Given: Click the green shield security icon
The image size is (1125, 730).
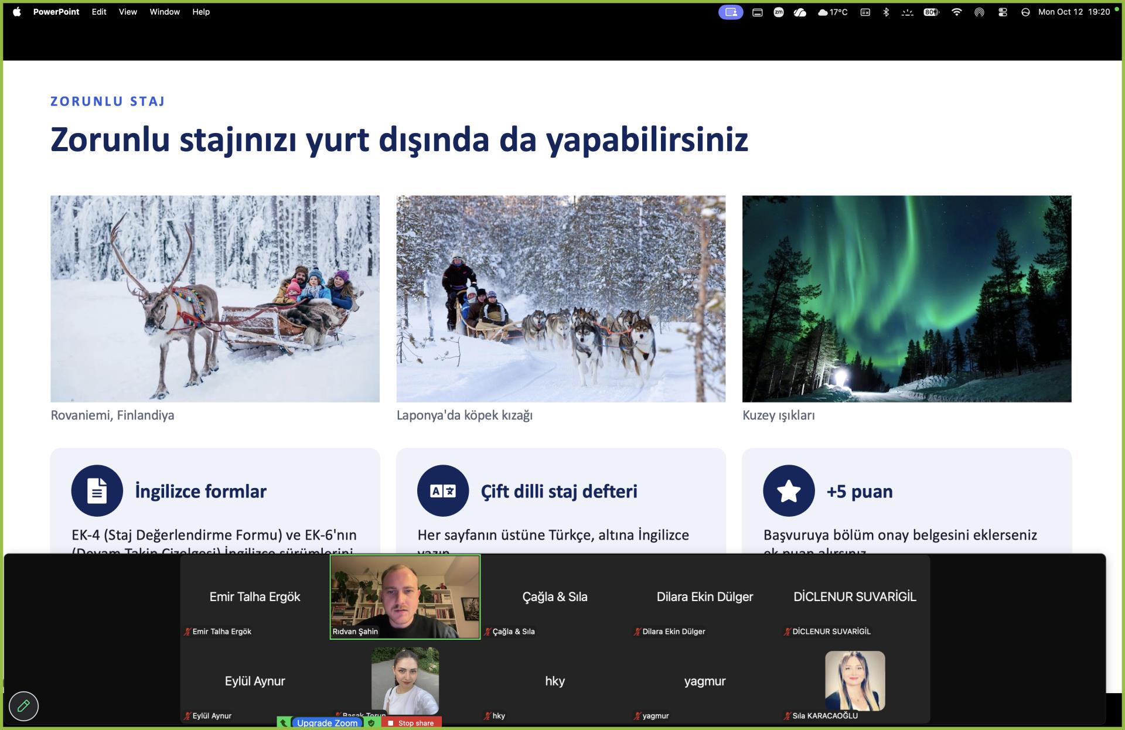Looking at the screenshot, I should (371, 723).
